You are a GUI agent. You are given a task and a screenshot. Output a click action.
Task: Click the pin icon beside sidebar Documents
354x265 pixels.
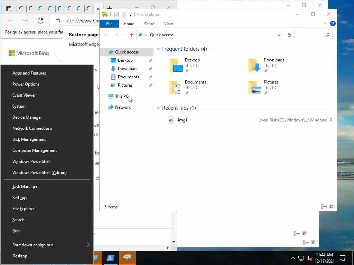[150, 77]
